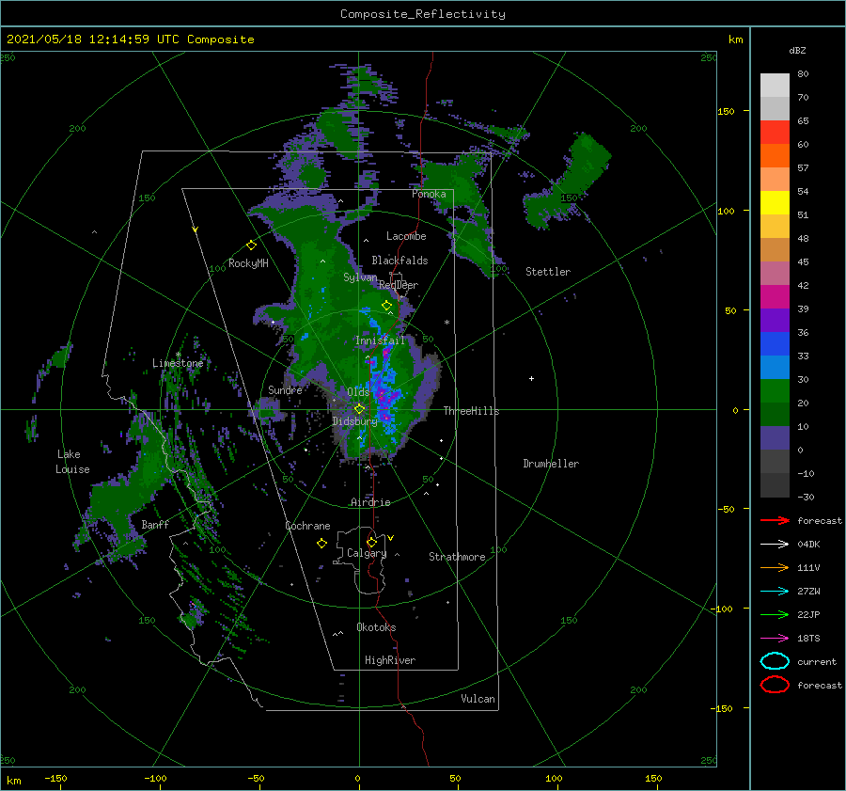Click the magenta 18TS arrow icon

[x=775, y=639]
